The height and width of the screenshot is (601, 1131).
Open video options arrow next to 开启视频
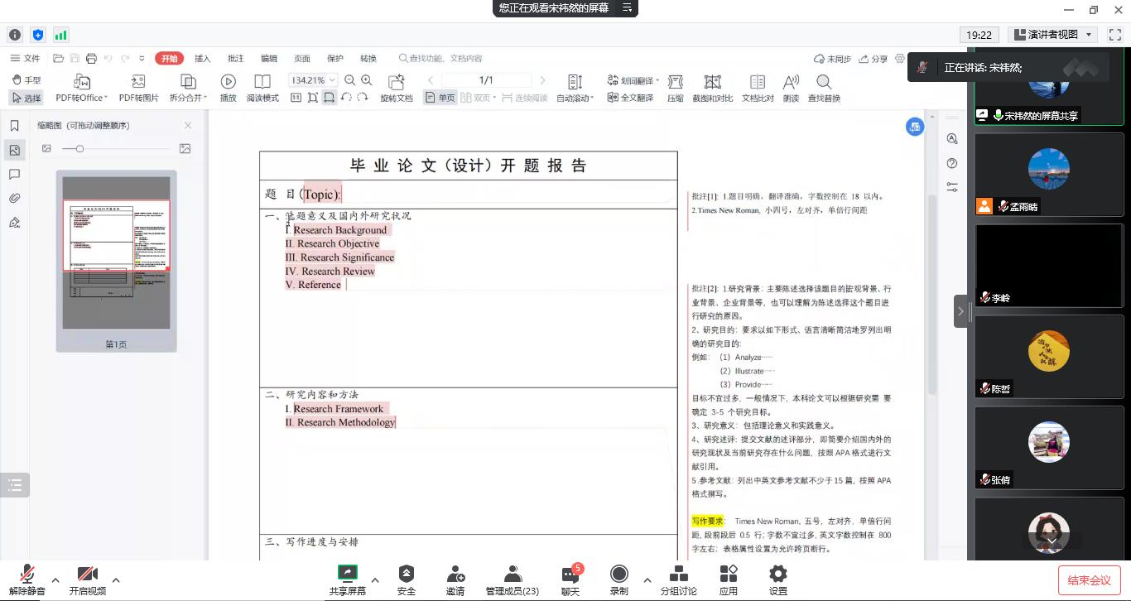tap(116, 580)
